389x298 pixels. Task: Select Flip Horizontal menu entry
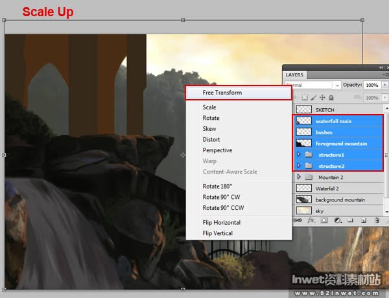[222, 223]
